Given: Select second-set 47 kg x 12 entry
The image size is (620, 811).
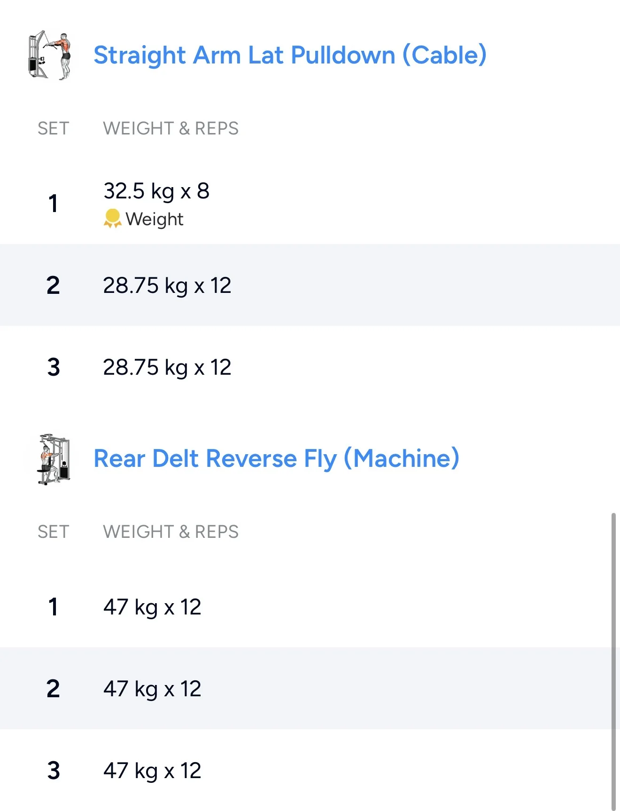Looking at the screenshot, I should [x=152, y=689].
